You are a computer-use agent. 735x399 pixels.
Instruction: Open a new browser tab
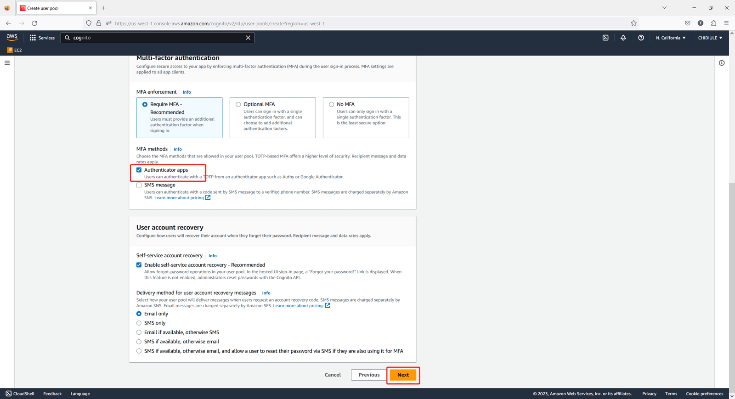(x=104, y=8)
